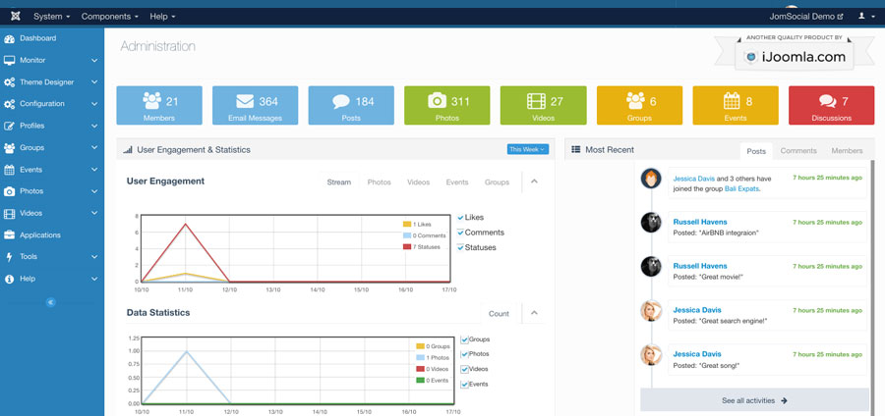
Task: Toggle the Events checkbox in Data Statistics
Action: (x=464, y=385)
